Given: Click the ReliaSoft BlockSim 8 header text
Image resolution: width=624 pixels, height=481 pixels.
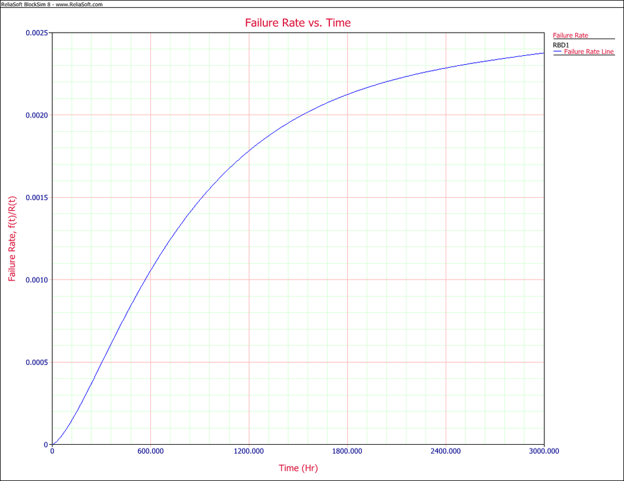Looking at the screenshot, I should pyautogui.click(x=52, y=4).
